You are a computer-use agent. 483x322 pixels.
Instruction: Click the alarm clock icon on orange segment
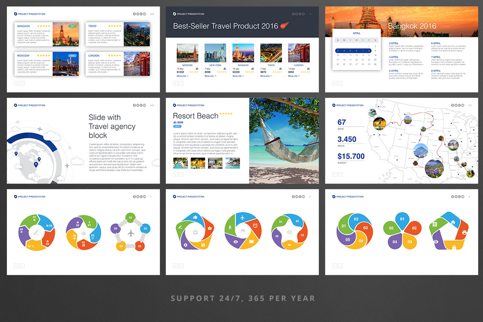tap(255, 225)
